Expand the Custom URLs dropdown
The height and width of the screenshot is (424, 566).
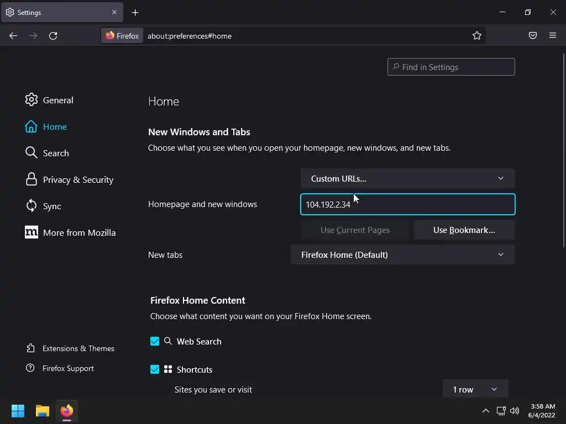tap(407, 178)
